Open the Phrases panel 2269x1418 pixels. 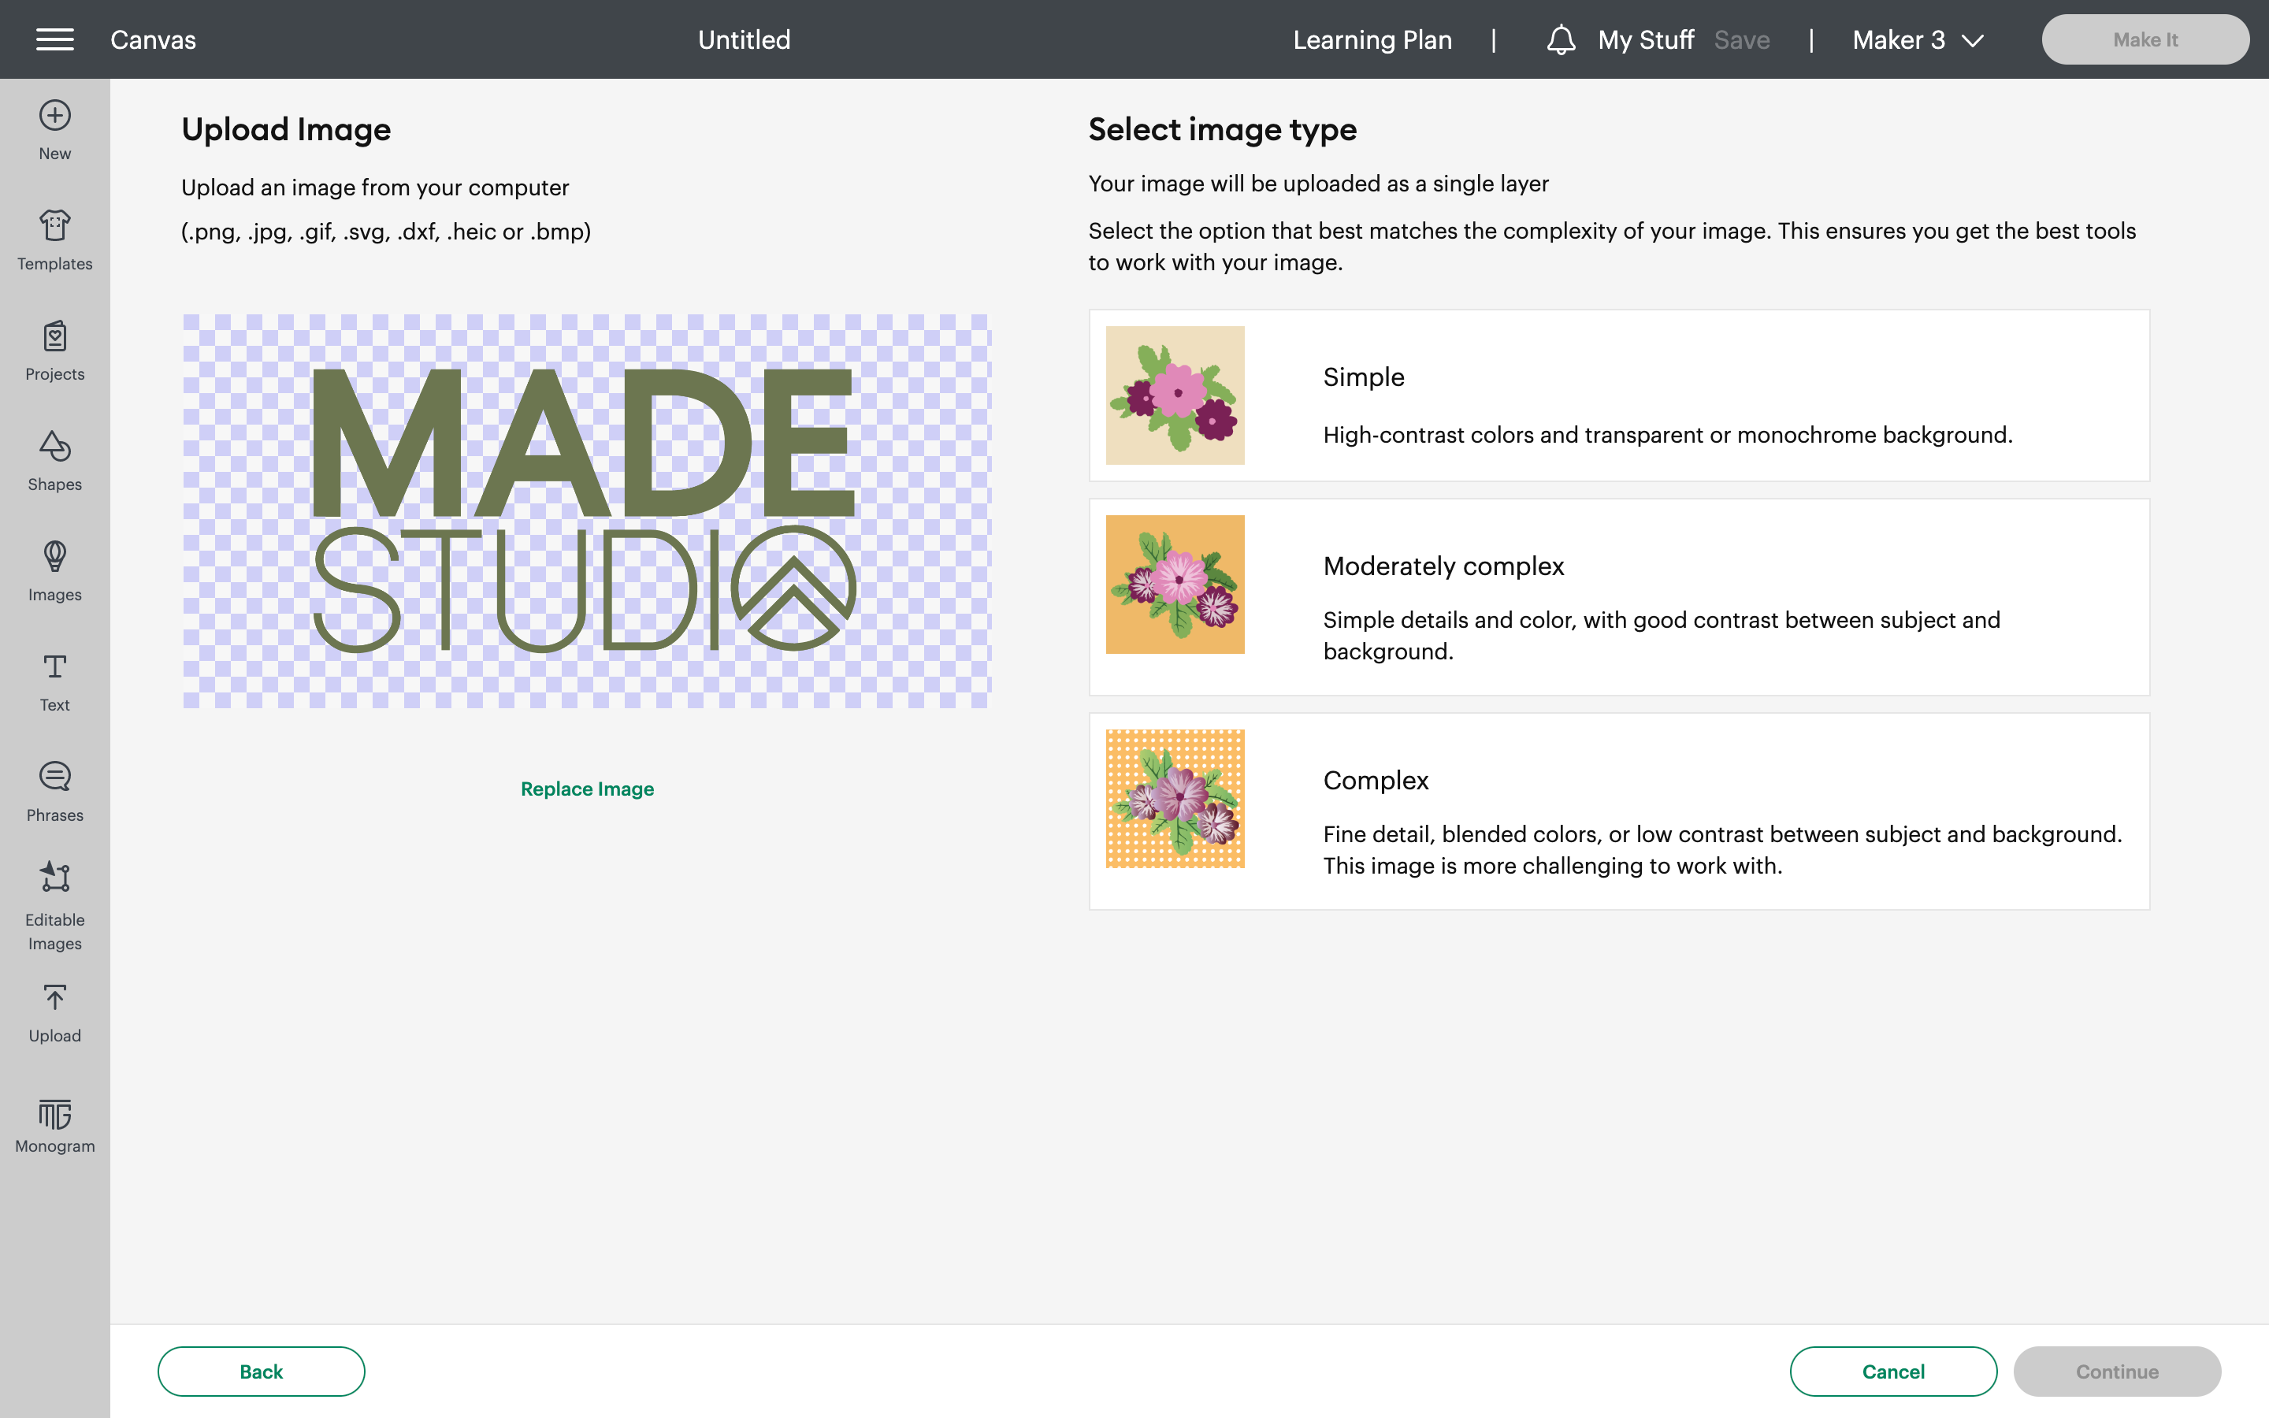pyautogui.click(x=54, y=792)
